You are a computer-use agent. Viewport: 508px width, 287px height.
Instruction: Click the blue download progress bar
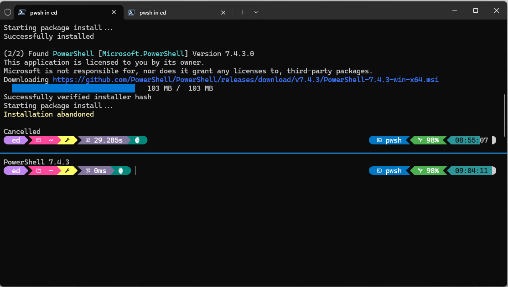pyautogui.click(x=73, y=88)
